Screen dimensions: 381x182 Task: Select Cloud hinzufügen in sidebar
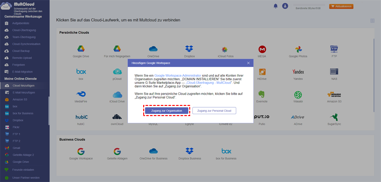point(25,86)
